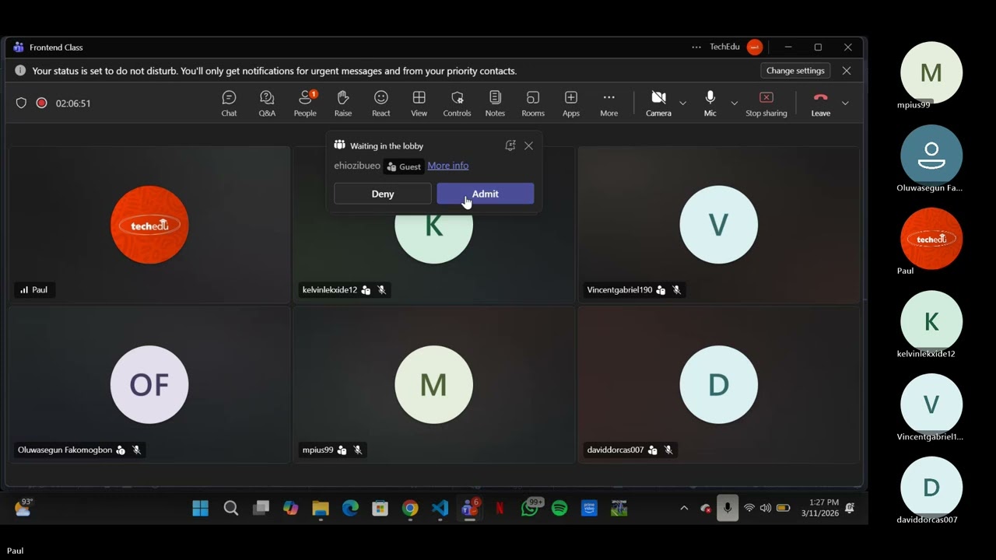This screenshot has height=560, width=996.
Task: Deny the lobby guest request
Action: pos(383,194)
